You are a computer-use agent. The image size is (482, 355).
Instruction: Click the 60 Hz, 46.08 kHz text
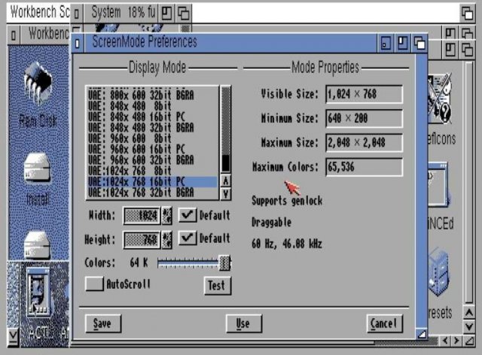click(x=287, y=244)
